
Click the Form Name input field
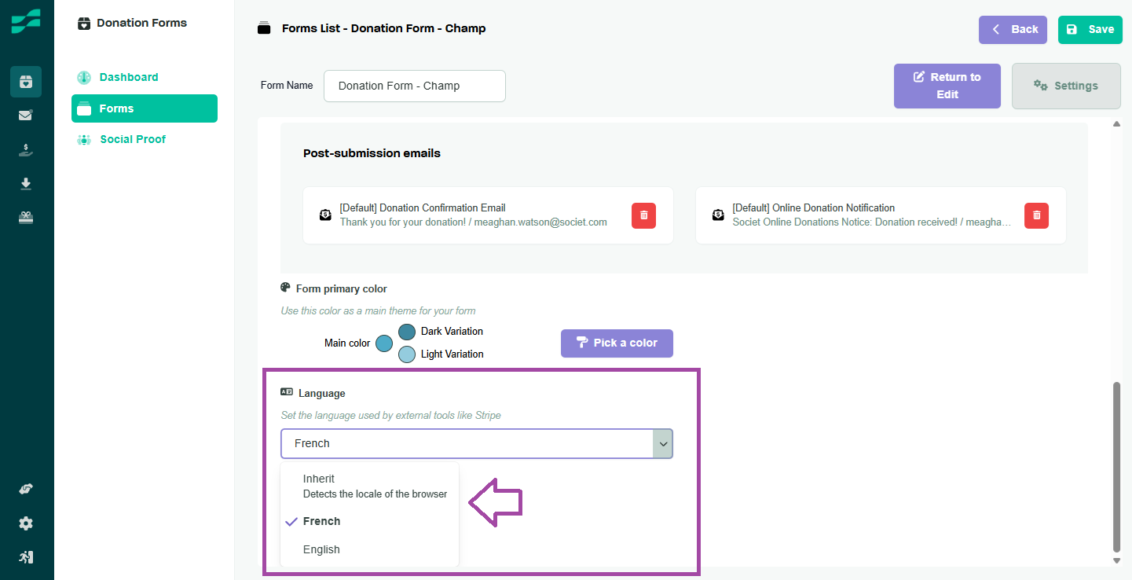tap(414, 86)
